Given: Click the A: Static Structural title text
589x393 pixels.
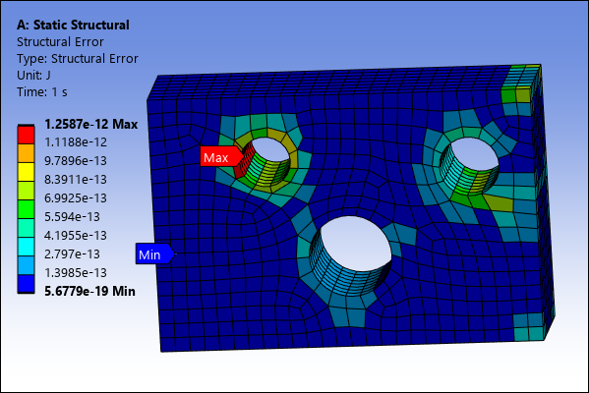Looking at the screenshot, I should 73,25.
